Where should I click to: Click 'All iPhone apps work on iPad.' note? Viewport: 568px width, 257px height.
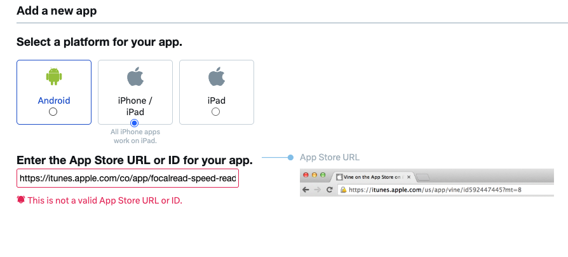[x=135, y=136]
